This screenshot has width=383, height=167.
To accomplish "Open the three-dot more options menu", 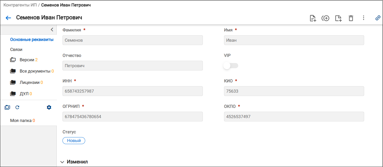I will tap(363, 18).
